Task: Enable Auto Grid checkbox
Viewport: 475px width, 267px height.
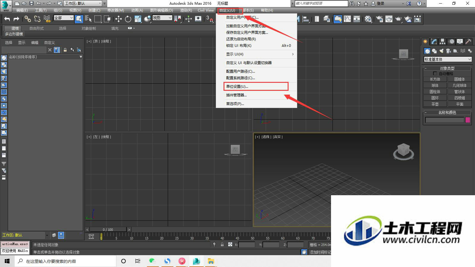Action: pyautogui.click(x=435, y=73)
